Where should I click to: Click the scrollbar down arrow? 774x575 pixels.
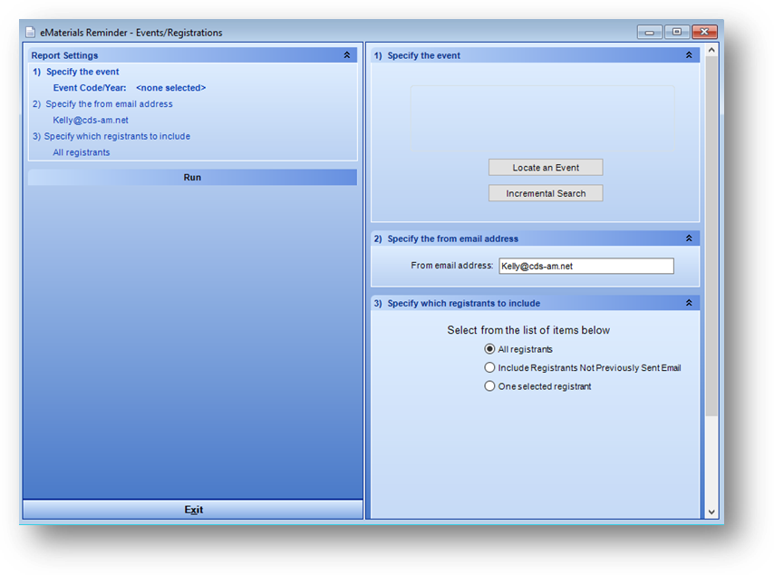[x=711, y=512]
